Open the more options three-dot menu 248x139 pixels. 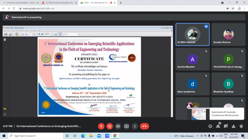(x=135, y=126)
